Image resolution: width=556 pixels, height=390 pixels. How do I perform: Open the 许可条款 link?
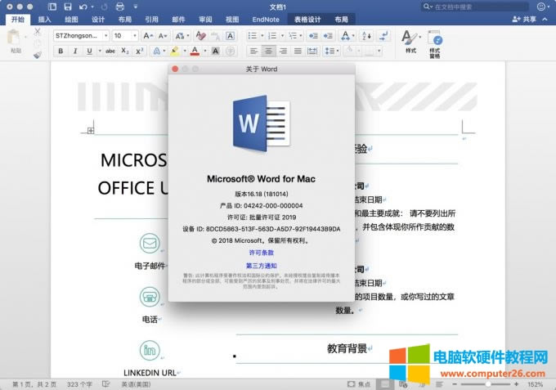(x=262, y=253)
